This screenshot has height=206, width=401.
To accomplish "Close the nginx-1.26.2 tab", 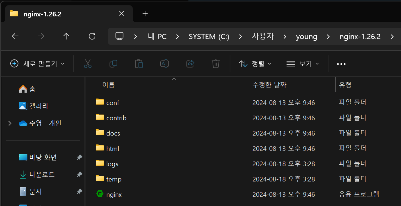I will (122, 14).
